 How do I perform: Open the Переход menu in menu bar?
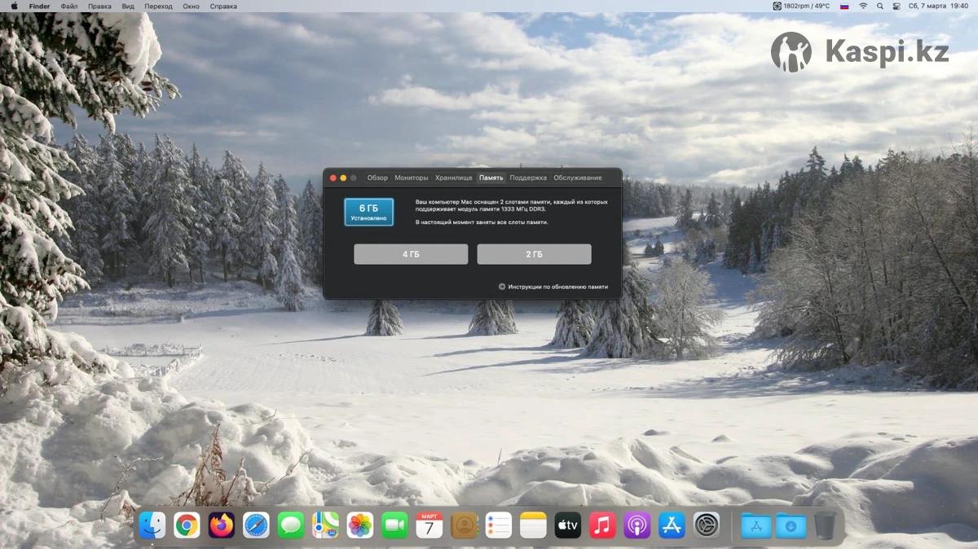(158, 6)
